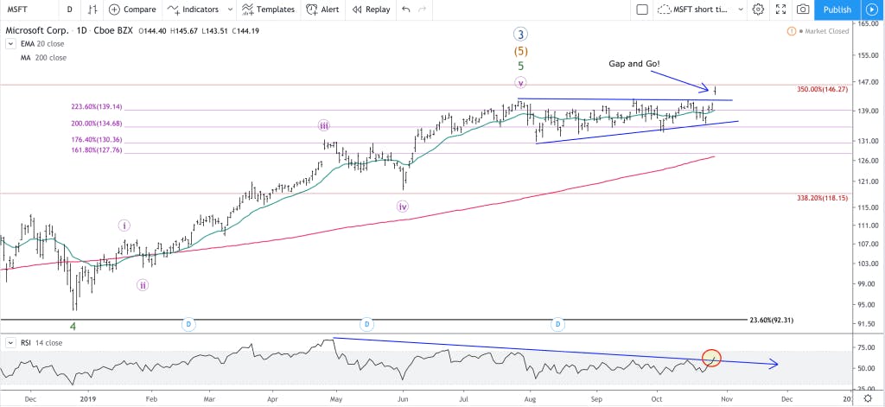Image resolution: width=885 pixels, height=407 pixels.
Task: Select the blue circled 3 wave label
Action: (x=520, y=35)
